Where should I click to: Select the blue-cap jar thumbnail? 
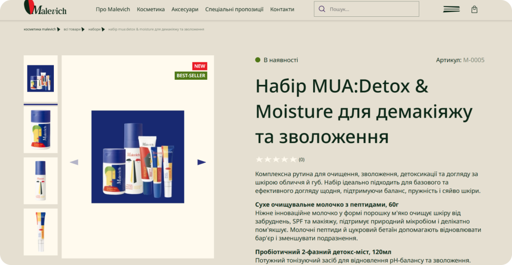(x=40, y=130)
